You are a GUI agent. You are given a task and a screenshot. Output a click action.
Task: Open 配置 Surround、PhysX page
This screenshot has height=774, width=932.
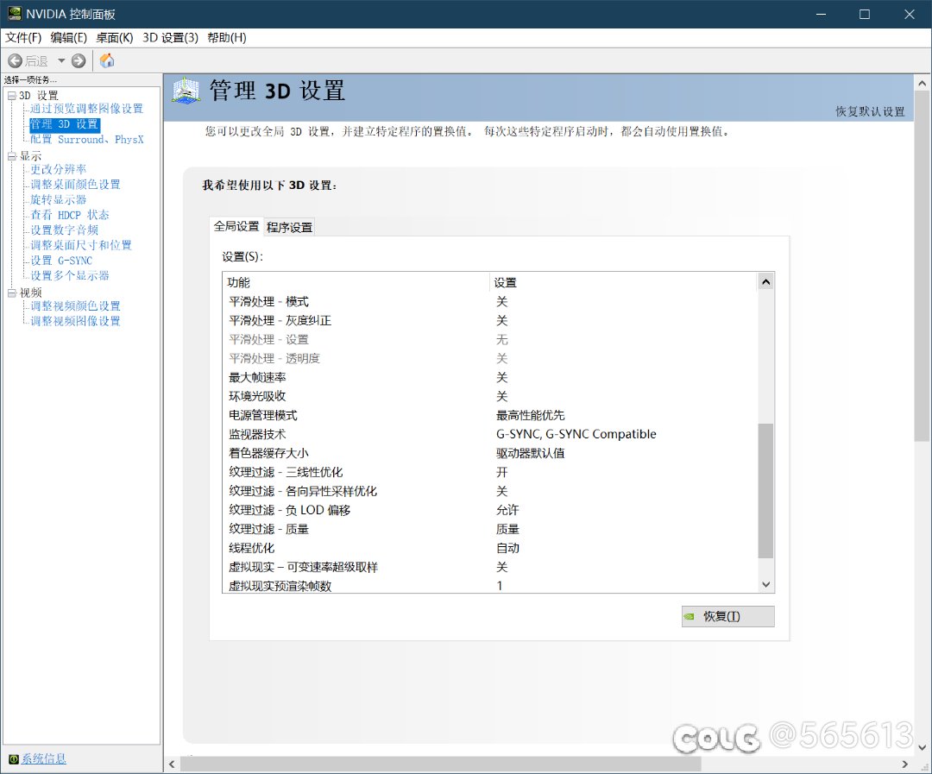click(87, 139)
